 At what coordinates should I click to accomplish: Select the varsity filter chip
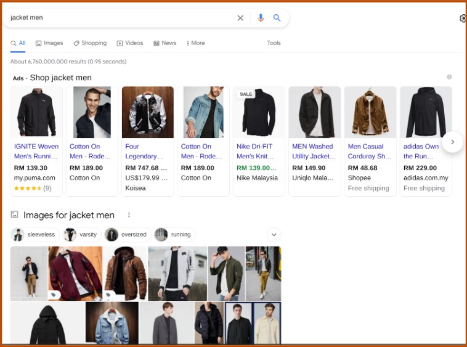[82, 235]
